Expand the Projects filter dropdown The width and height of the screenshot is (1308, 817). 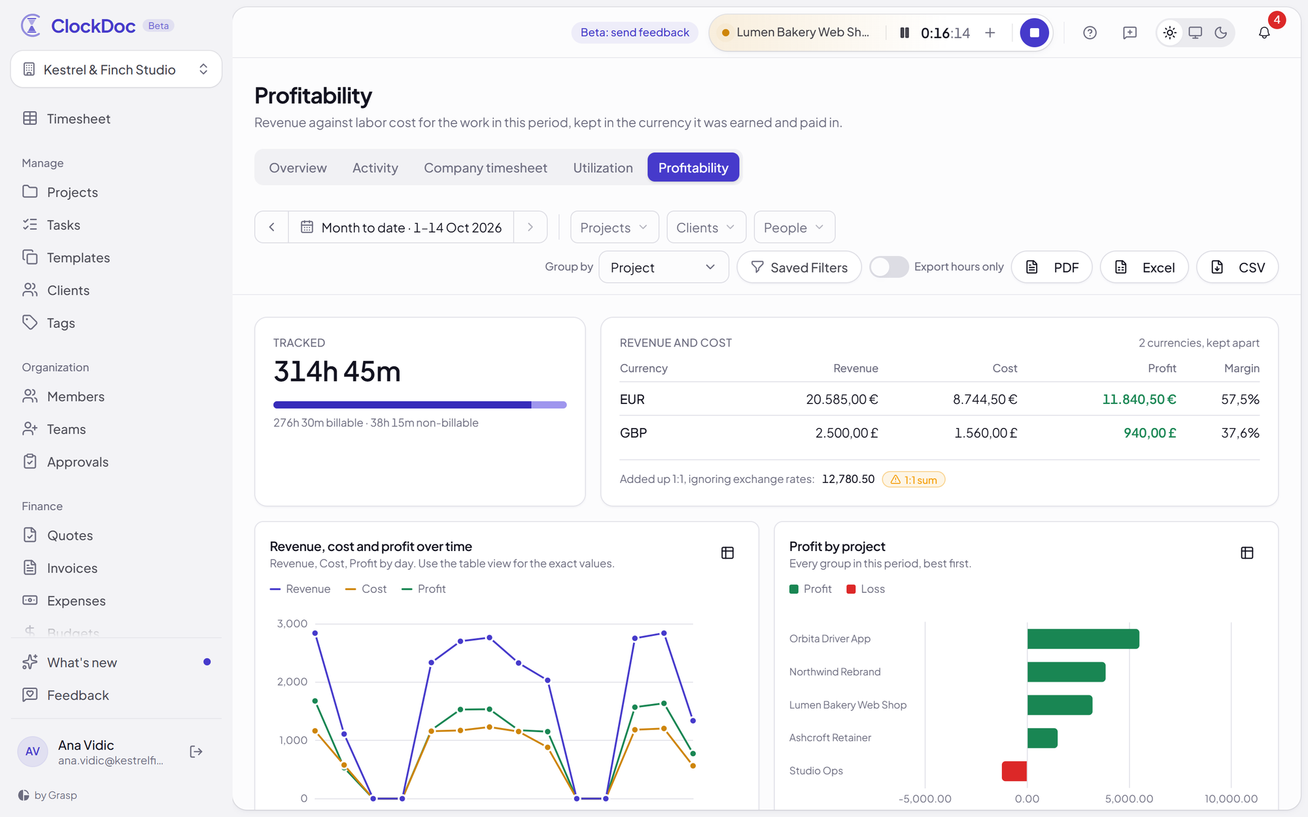(x=614, y=227)
